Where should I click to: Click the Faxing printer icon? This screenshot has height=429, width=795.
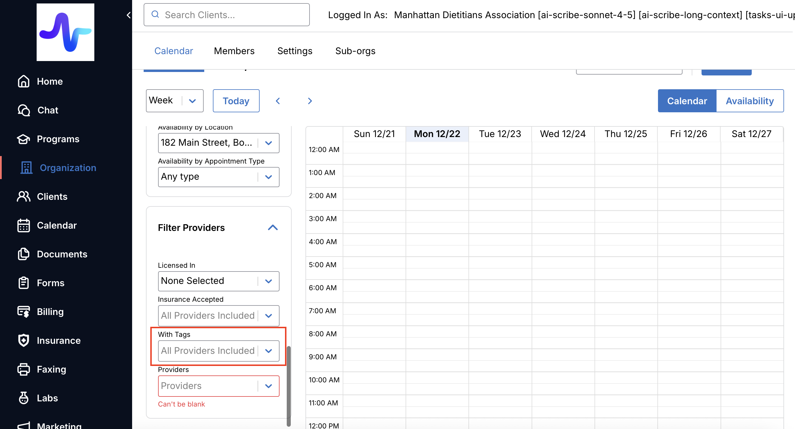(23, 369)
